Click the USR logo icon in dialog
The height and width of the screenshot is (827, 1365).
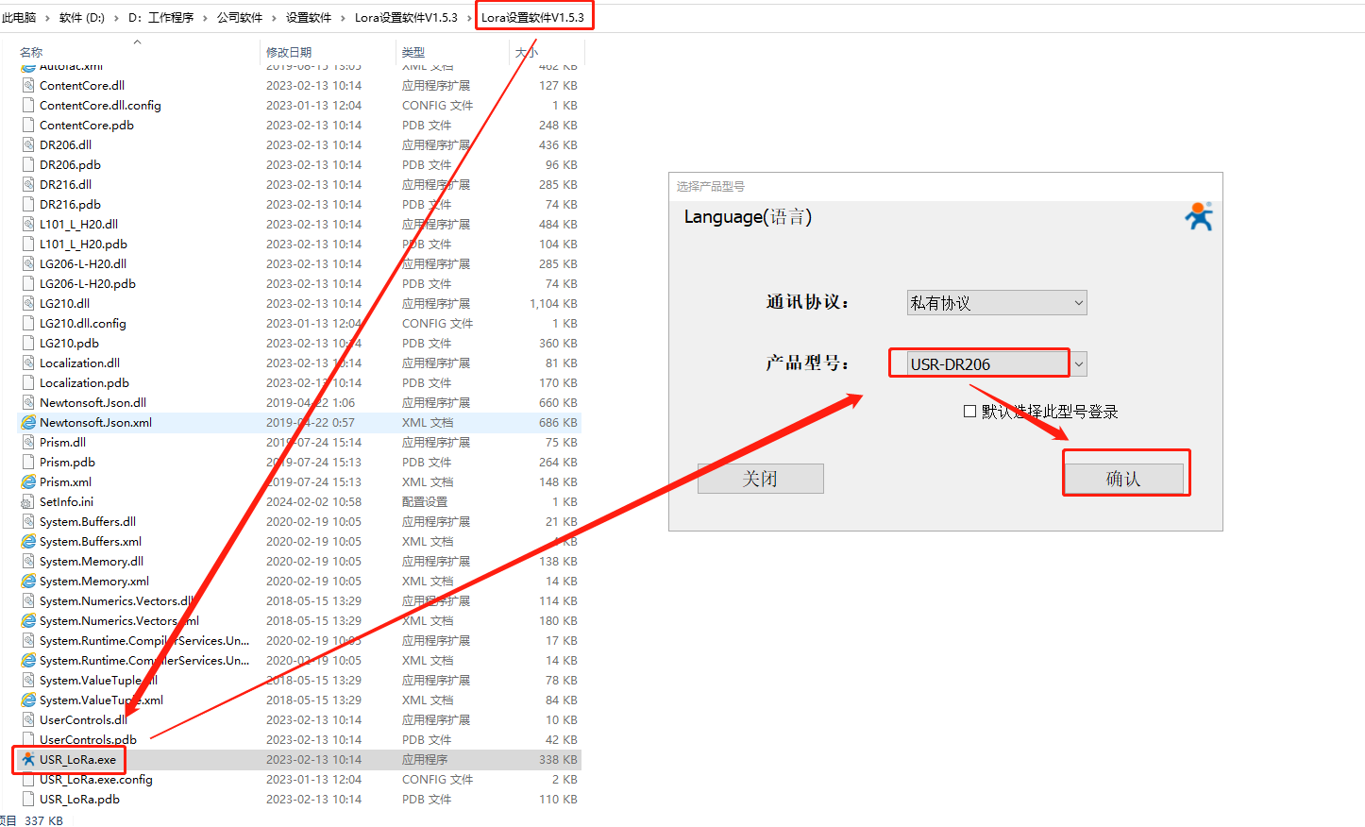1199,216
